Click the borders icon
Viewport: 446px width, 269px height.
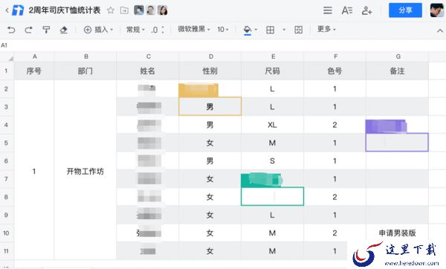tap(271, 30)
